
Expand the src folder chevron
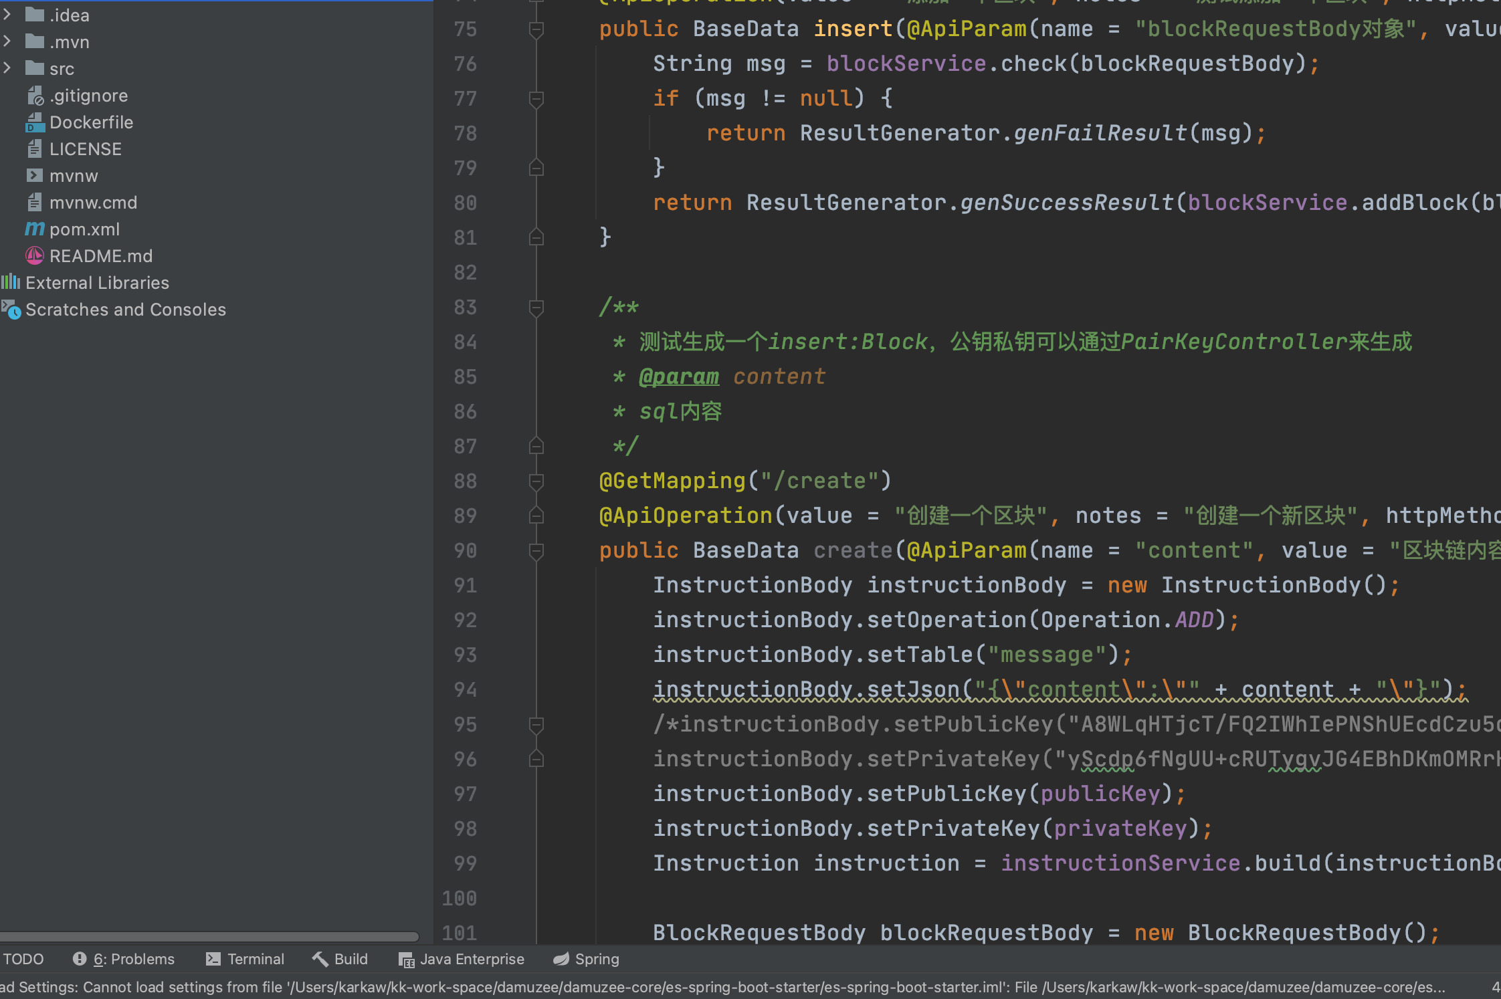click(x=7, y=68)
